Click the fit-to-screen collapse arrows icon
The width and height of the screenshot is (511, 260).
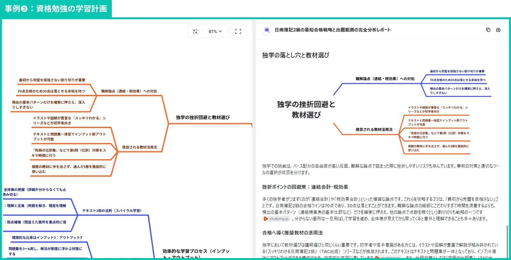(195, 32)
